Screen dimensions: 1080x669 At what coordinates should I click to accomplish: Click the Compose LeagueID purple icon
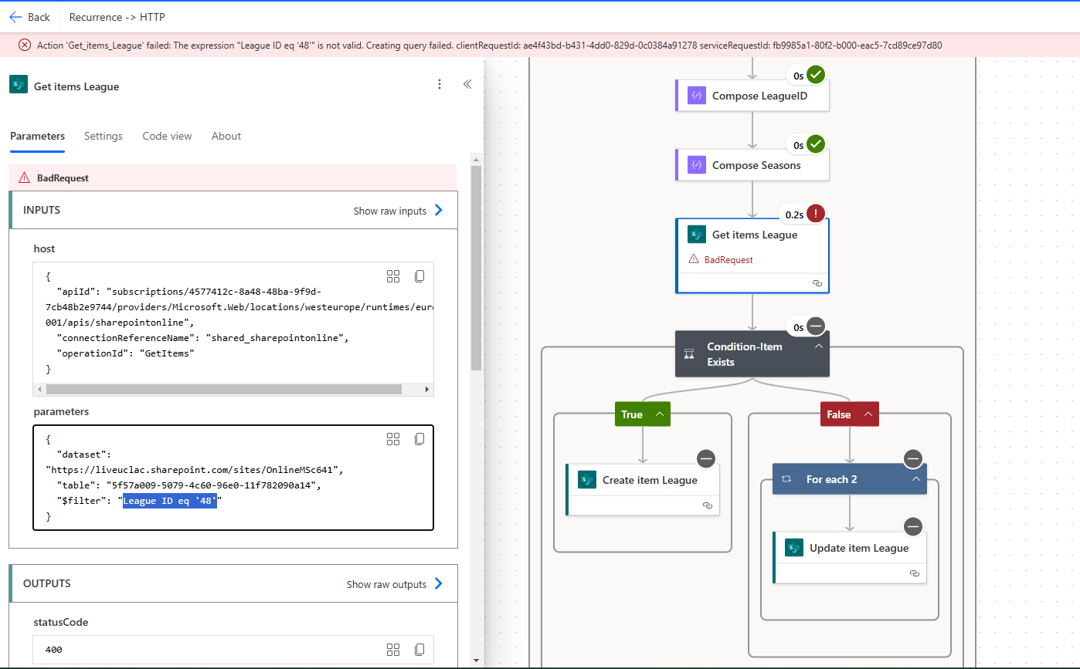[697, 96]
